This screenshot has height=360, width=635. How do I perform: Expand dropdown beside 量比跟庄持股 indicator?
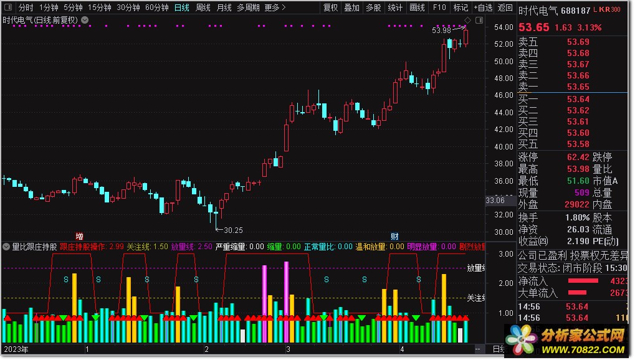pyautogui.click(x=6, y=246)
